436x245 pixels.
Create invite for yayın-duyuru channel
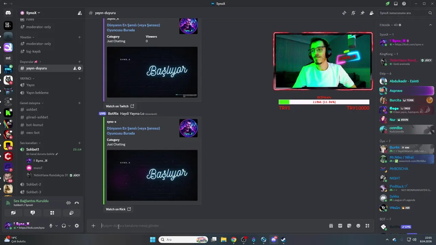[x=75, y=68]
